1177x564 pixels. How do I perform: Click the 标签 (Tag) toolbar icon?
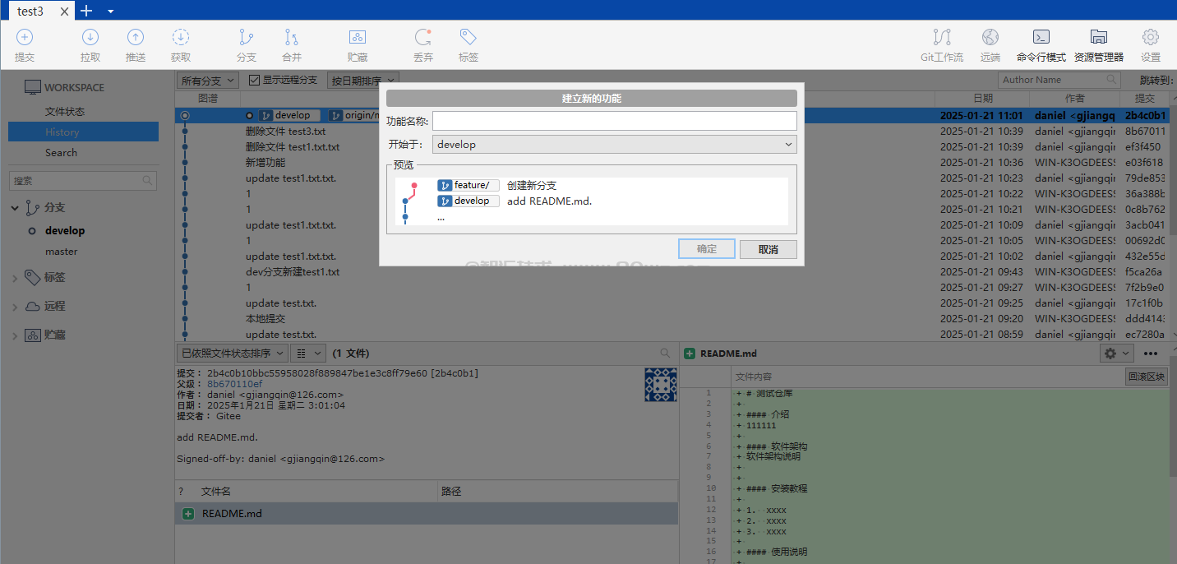468,38
